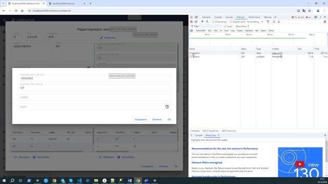
Task: Activate the inspect element picker in DevTools
Action: click(x=191, y=17)
